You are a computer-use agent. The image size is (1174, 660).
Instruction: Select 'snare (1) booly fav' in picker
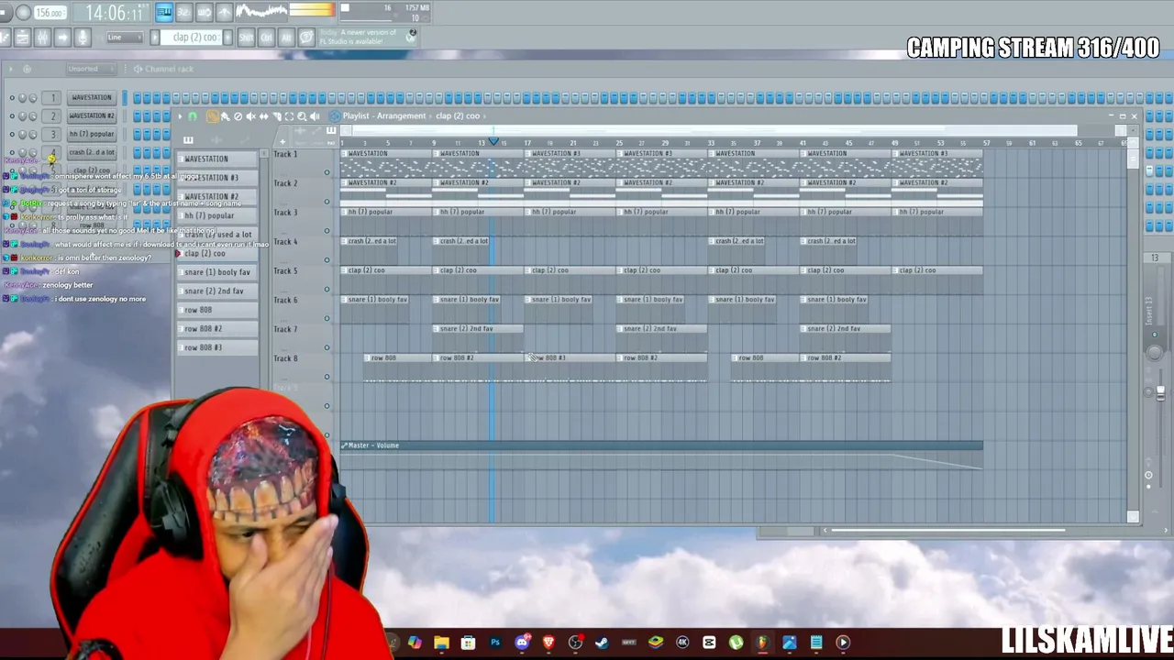[216, 272]
